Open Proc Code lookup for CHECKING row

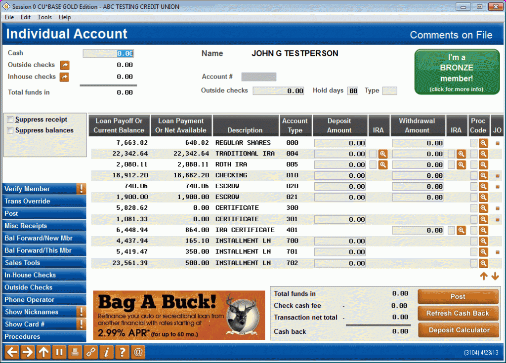[483, 175]
